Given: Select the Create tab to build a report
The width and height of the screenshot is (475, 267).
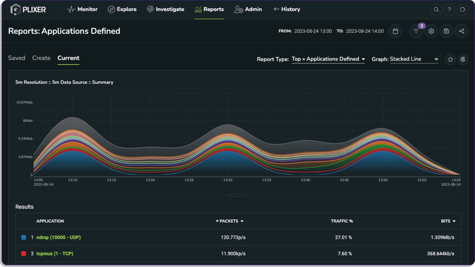Looking at the screenshot, I should click(41, 58).
